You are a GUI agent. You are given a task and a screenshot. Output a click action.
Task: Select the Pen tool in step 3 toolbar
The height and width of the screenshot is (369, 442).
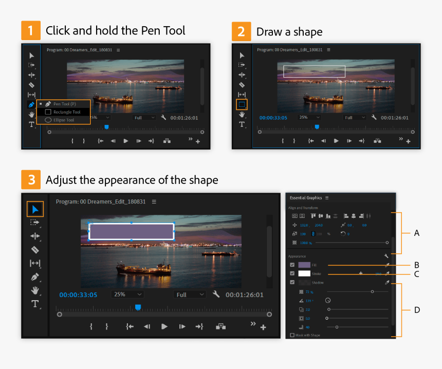pyautogui.click(x=35, y=277)
